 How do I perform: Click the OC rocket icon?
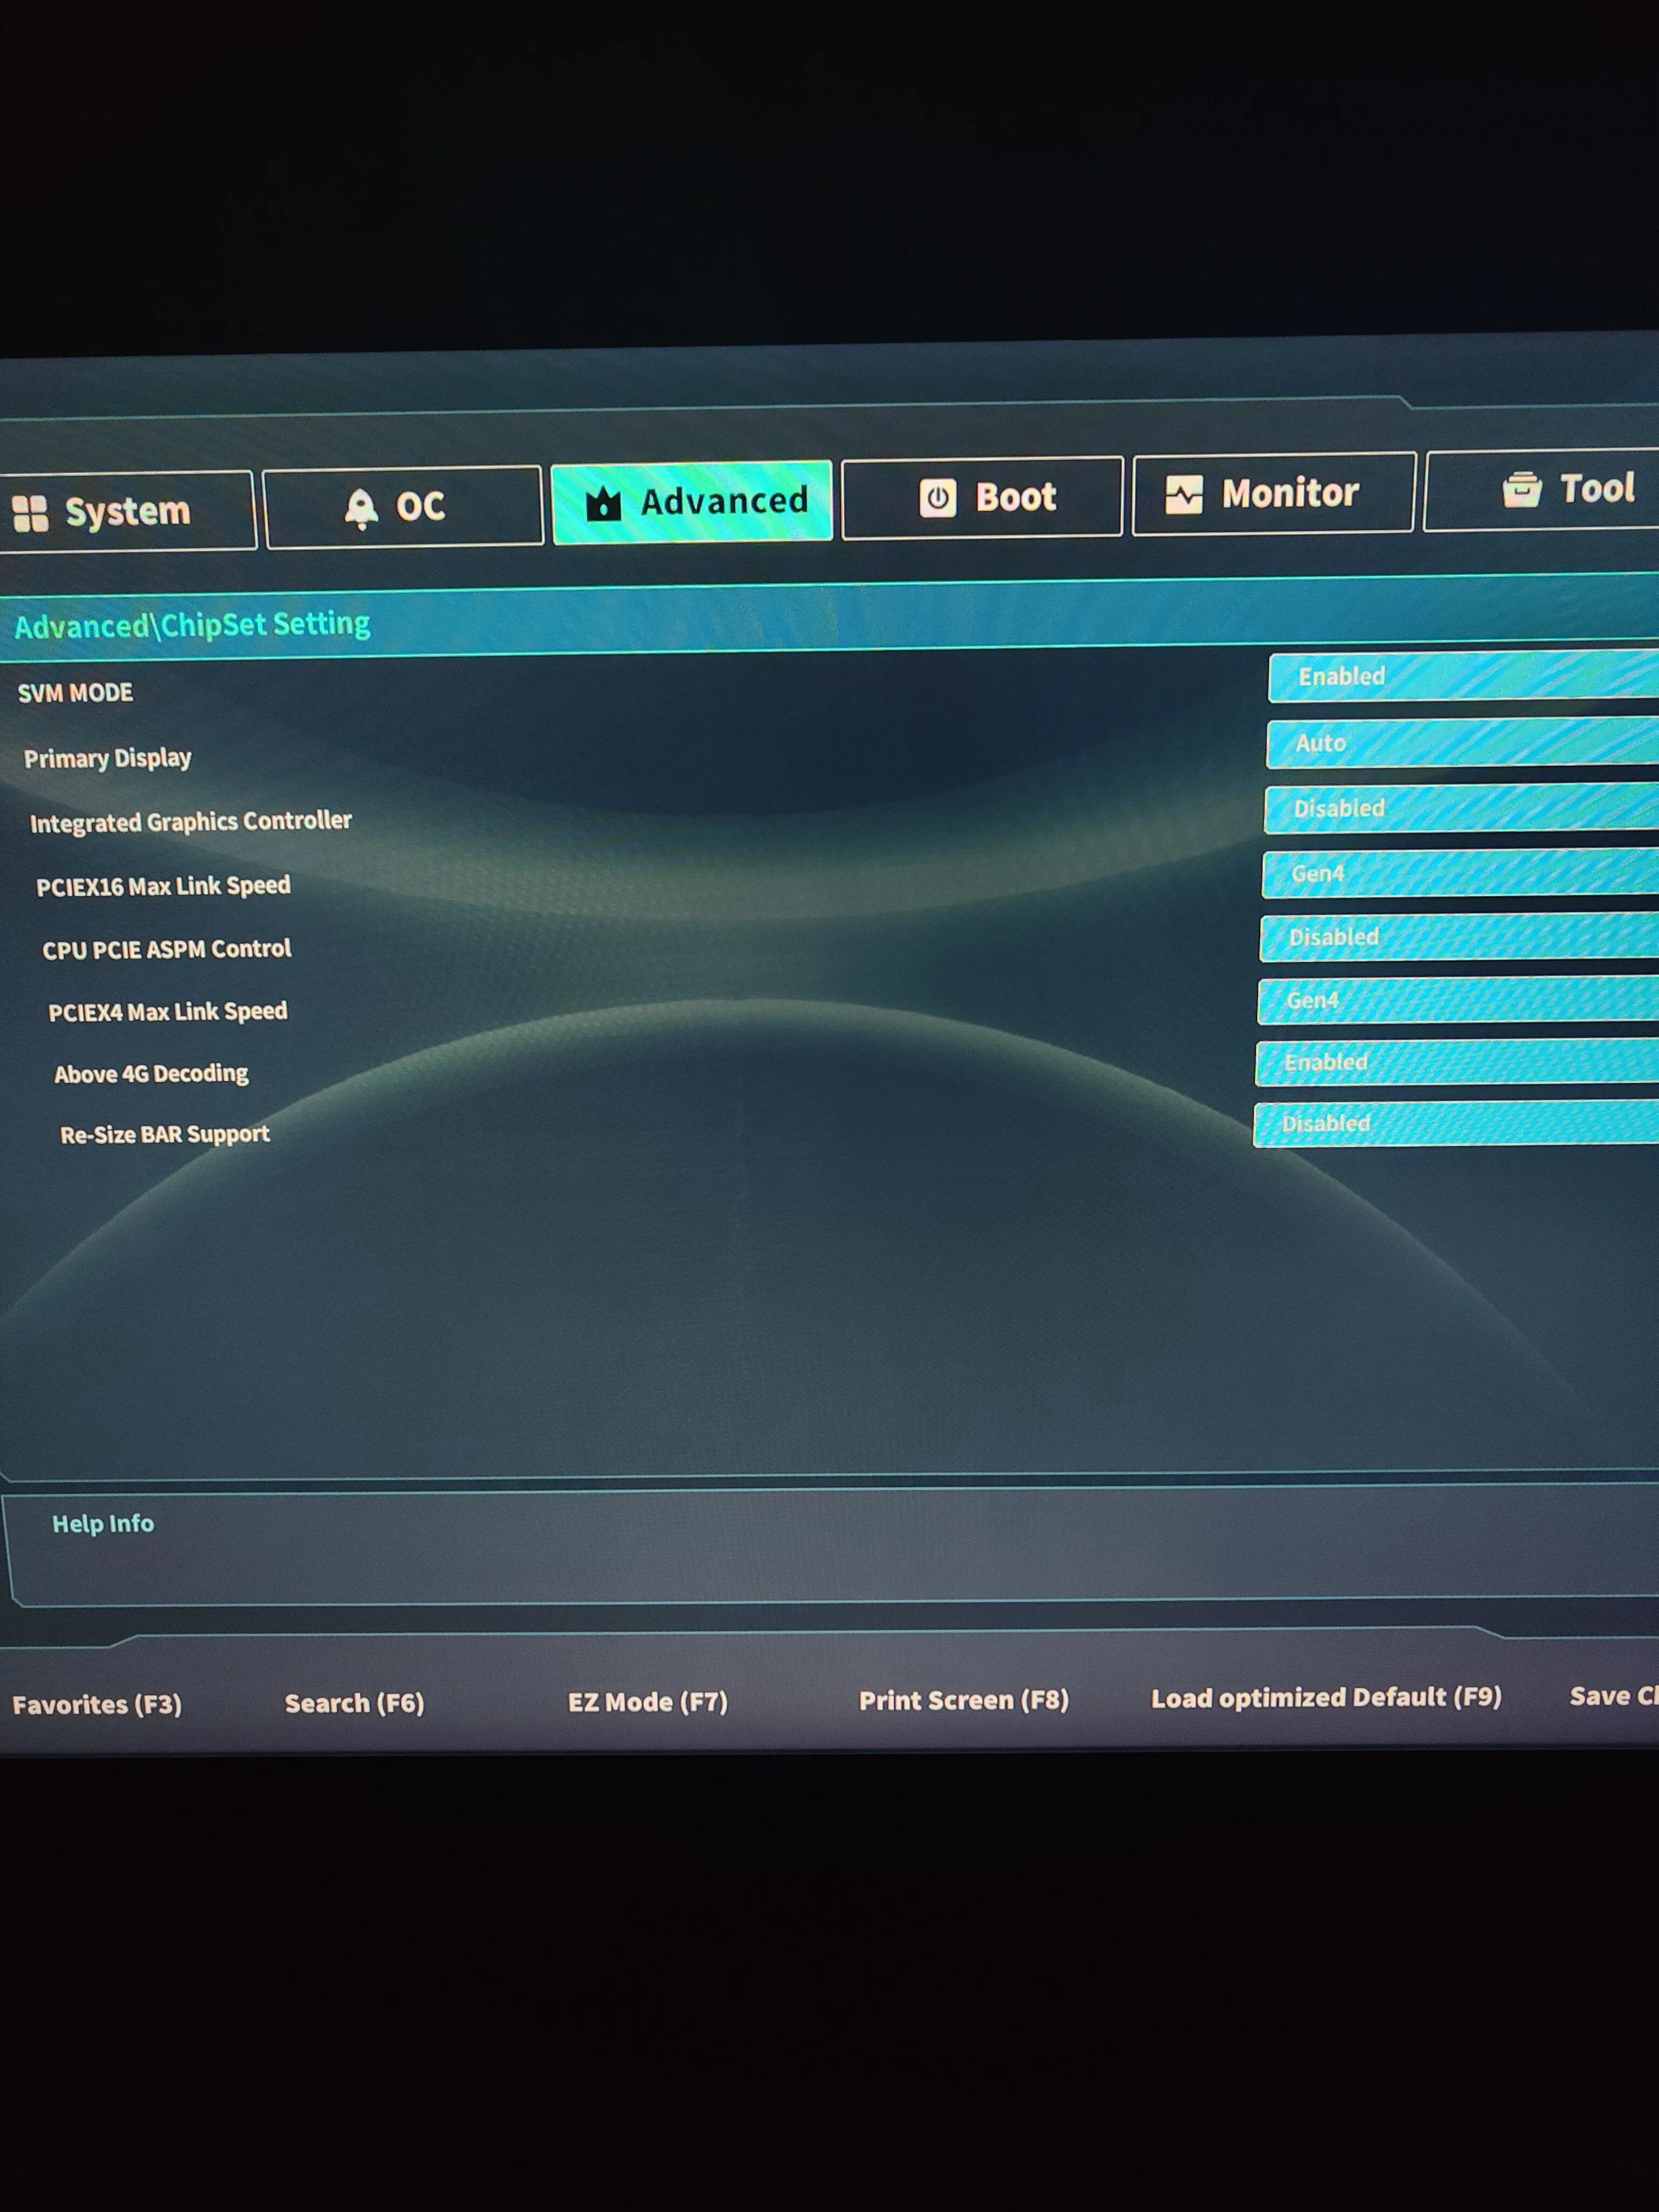(361, 508)
